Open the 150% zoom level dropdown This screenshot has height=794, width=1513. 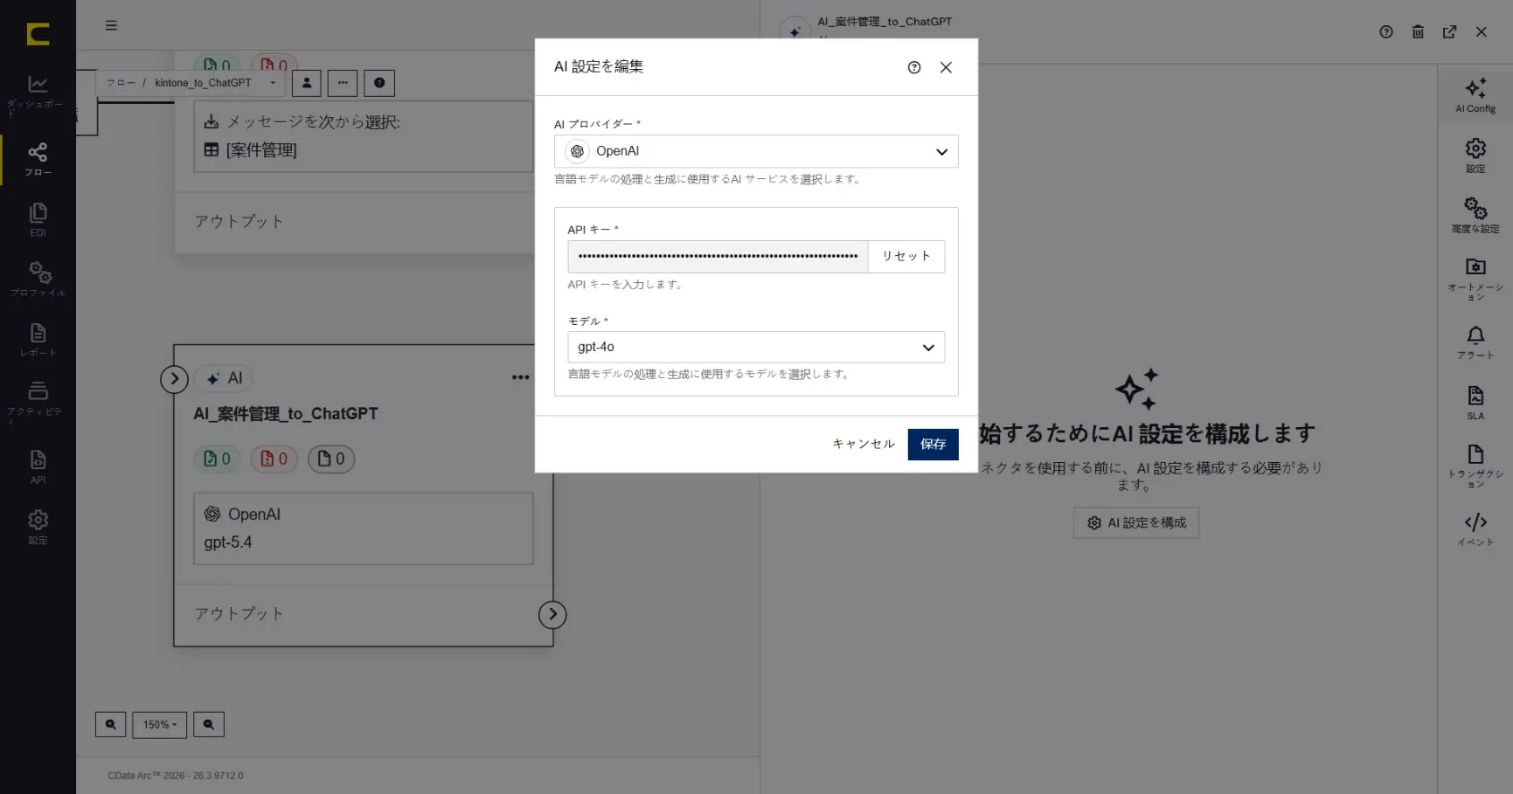[x=160, y=725]
